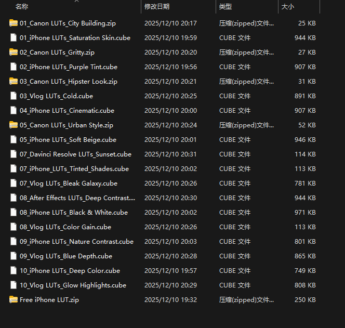This screenshot has height=328, width=345.
Task: Click the 52 KB size value
Action: pos(307,125)
